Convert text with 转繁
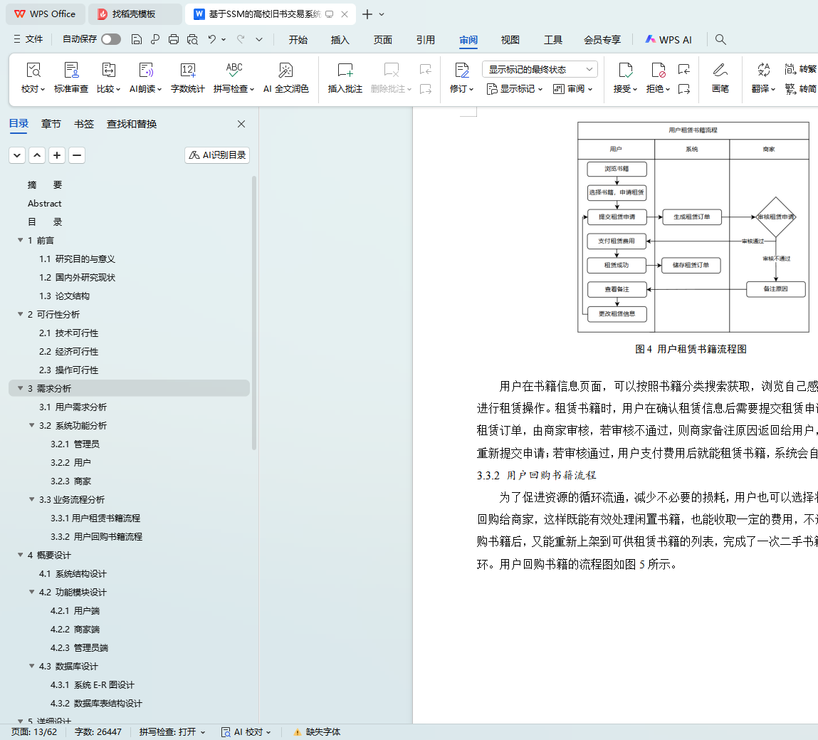 pyautogui.click(x=801, y=69)
